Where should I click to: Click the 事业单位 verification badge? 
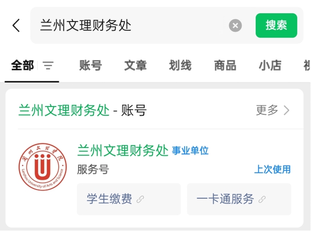coord(190,150)
